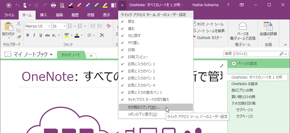Choose リボンの下に表示(S) menu item
The height and width of the screenshot is (133, 290).
[156, 114]
